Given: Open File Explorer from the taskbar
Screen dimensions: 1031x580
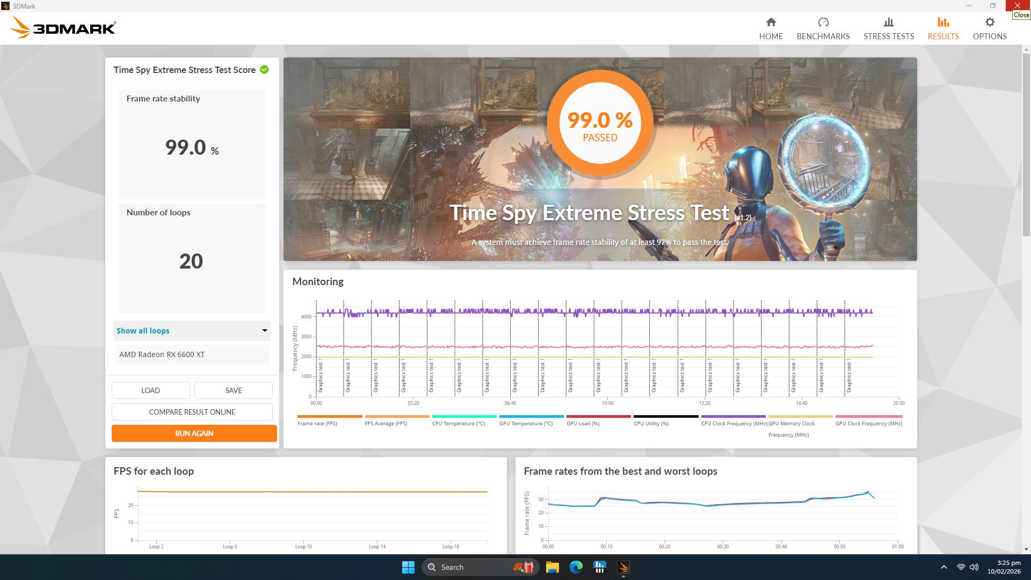Looking at the screenshot, I should pyautogui.click(x=553, y=567).
